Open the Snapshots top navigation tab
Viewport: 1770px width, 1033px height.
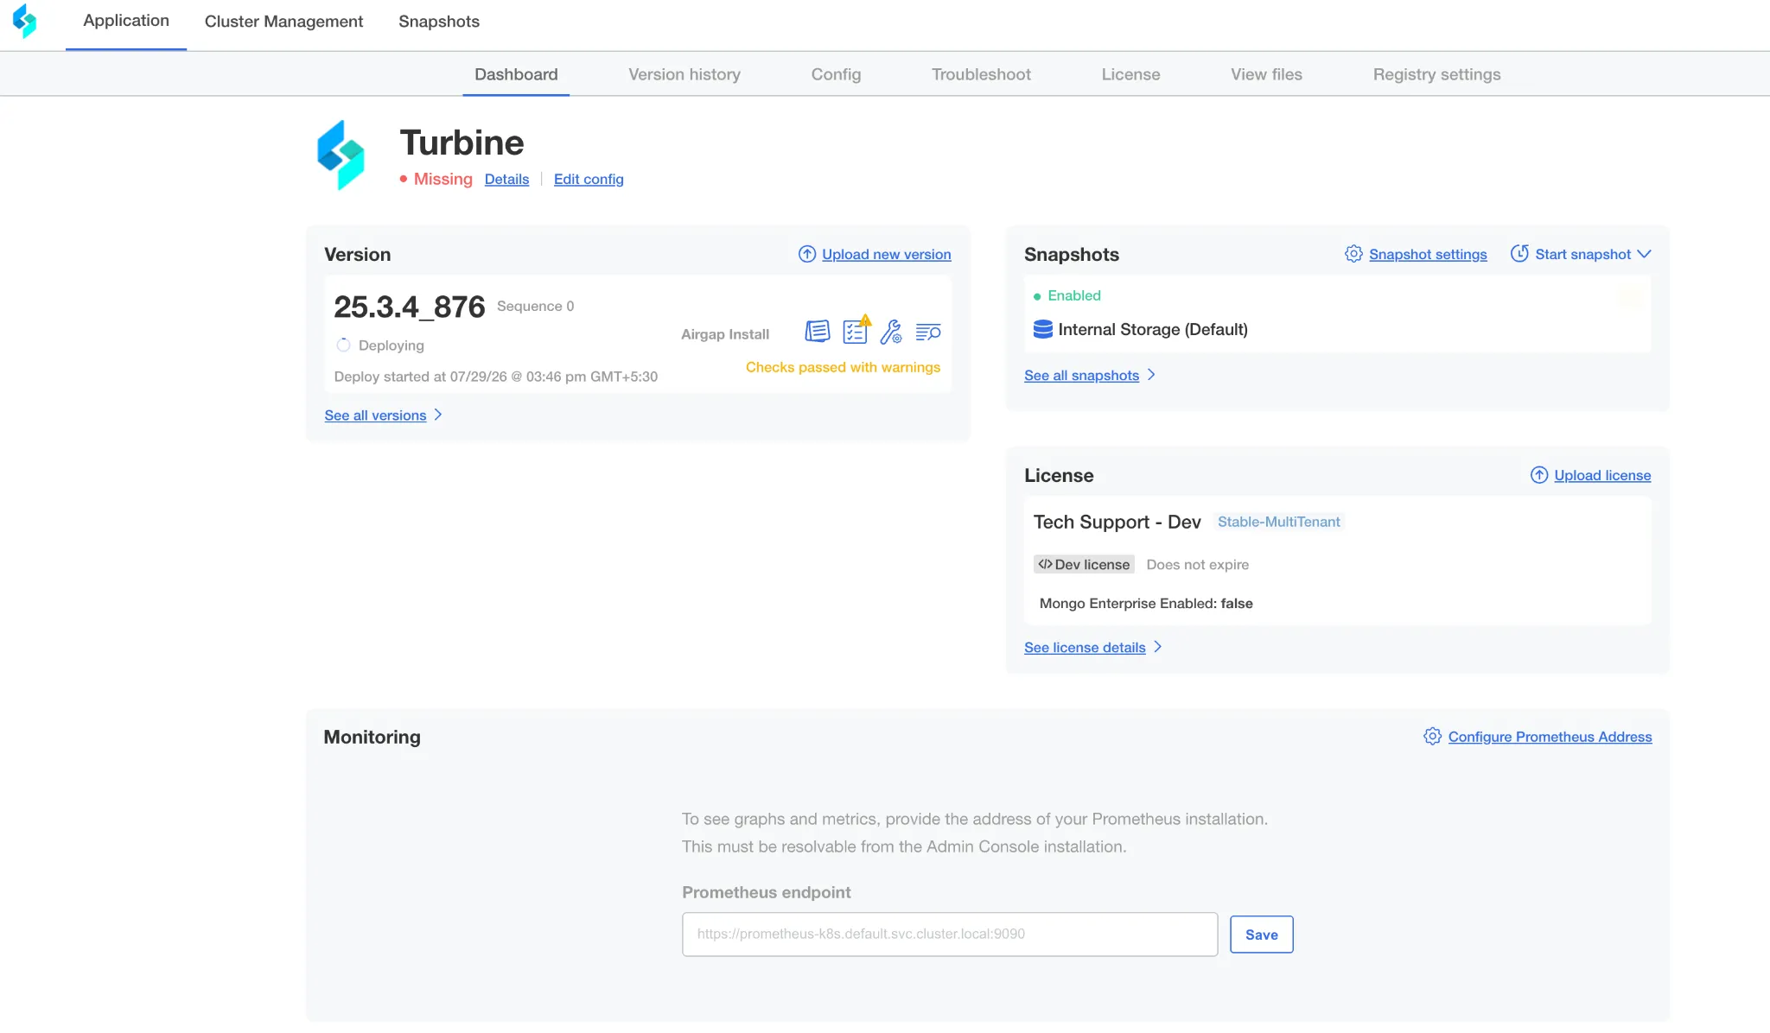point(439,22)
